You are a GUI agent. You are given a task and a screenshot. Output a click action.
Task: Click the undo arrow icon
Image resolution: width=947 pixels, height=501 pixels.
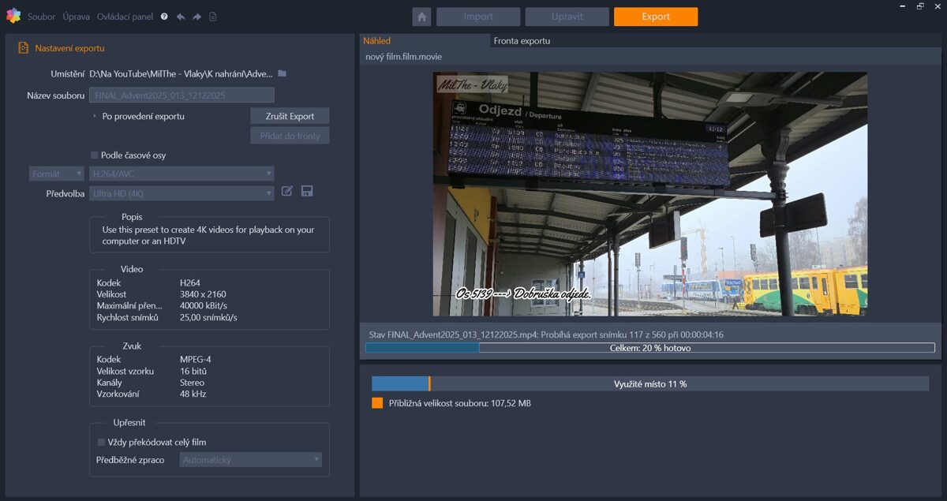181,17
